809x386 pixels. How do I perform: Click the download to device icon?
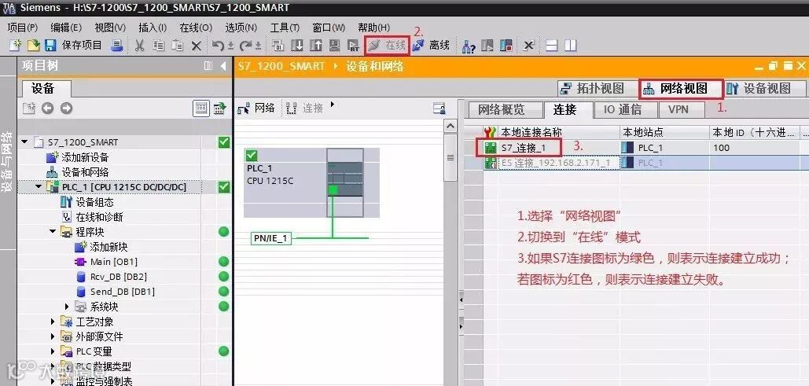pyautogui.click(x=296, y=46)
